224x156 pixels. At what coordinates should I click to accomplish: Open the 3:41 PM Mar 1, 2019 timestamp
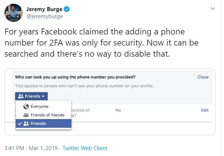tap(31, 148)
